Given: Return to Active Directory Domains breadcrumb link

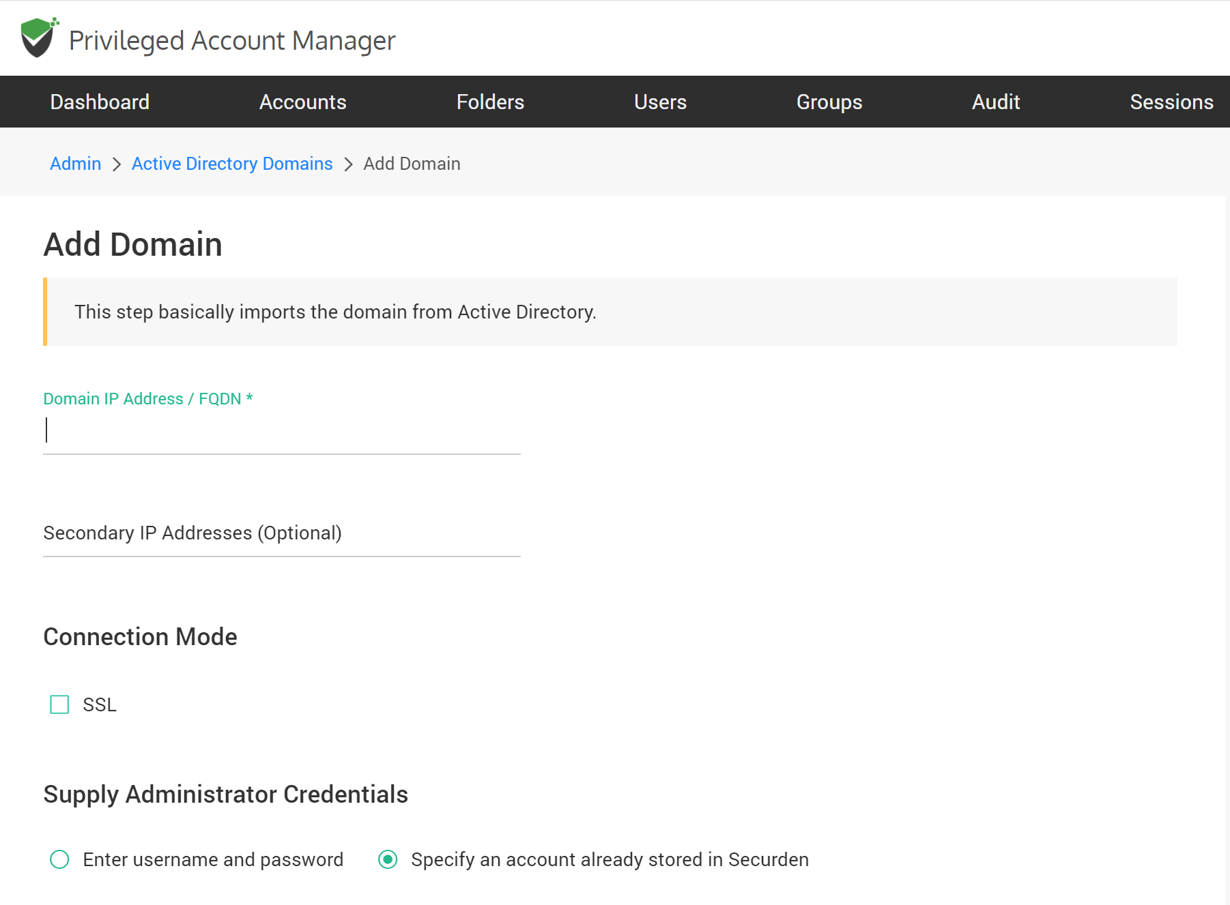Looking at the screenshot, I should 232,164.
